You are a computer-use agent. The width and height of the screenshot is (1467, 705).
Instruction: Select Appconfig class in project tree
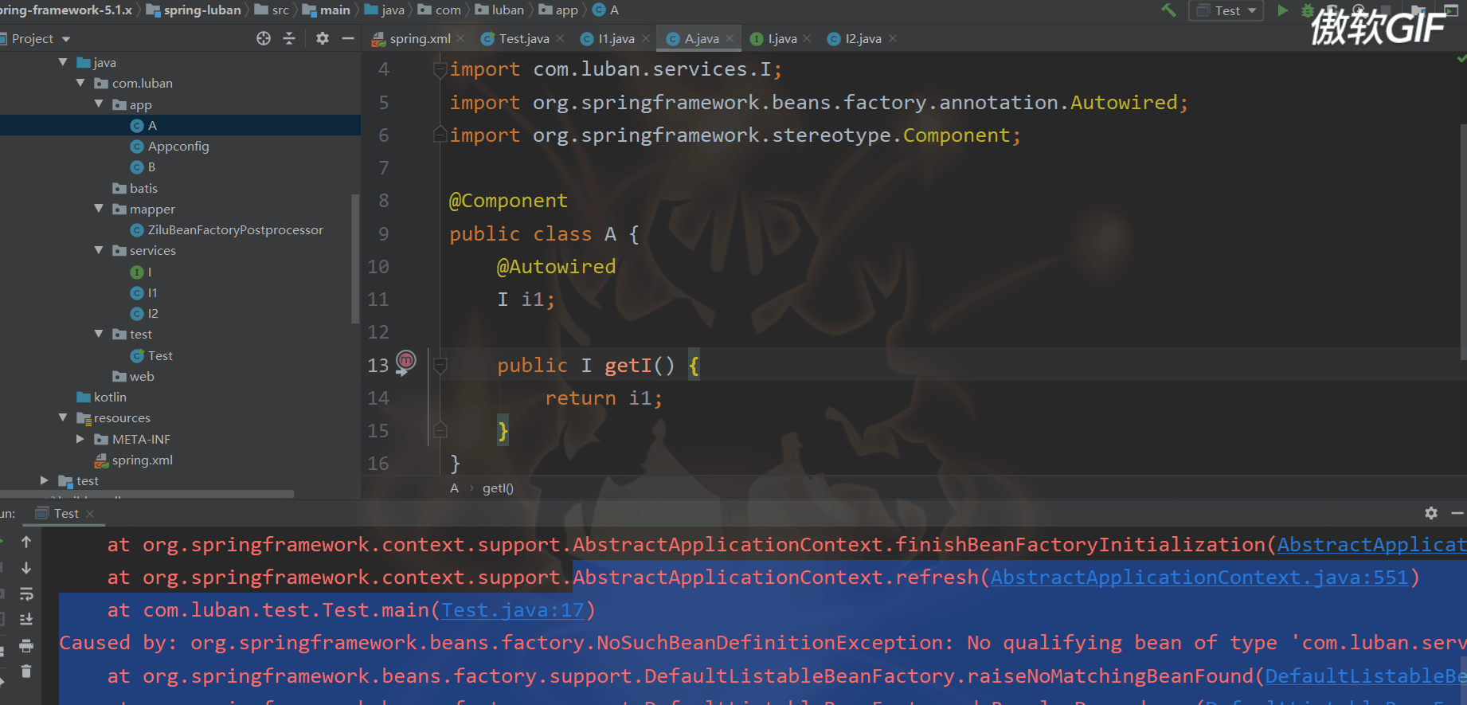tap(180, 146)
